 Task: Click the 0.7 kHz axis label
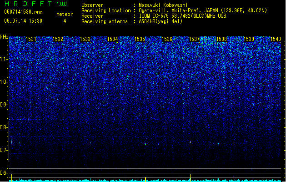(x=4, y=150)
